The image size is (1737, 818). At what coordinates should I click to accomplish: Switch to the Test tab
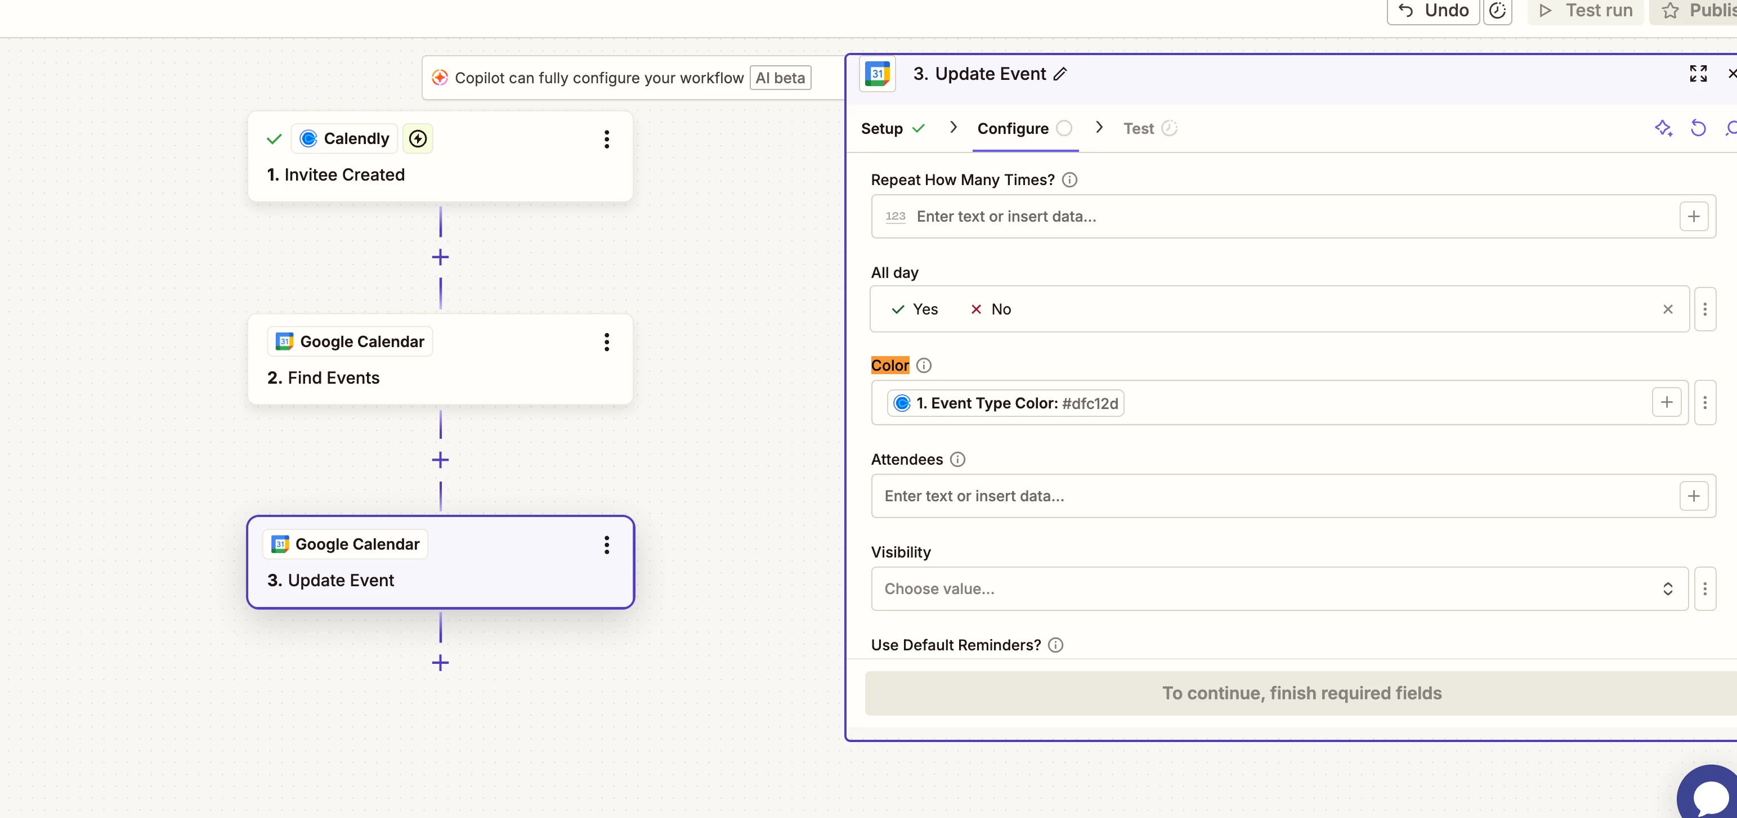[1138, 129]
